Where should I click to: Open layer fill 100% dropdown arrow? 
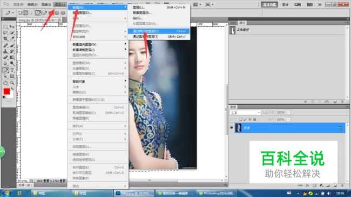tap(288, 119)
